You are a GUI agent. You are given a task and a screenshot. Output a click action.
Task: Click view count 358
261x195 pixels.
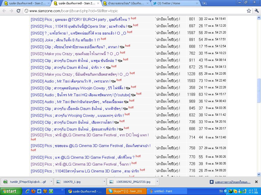192,88
